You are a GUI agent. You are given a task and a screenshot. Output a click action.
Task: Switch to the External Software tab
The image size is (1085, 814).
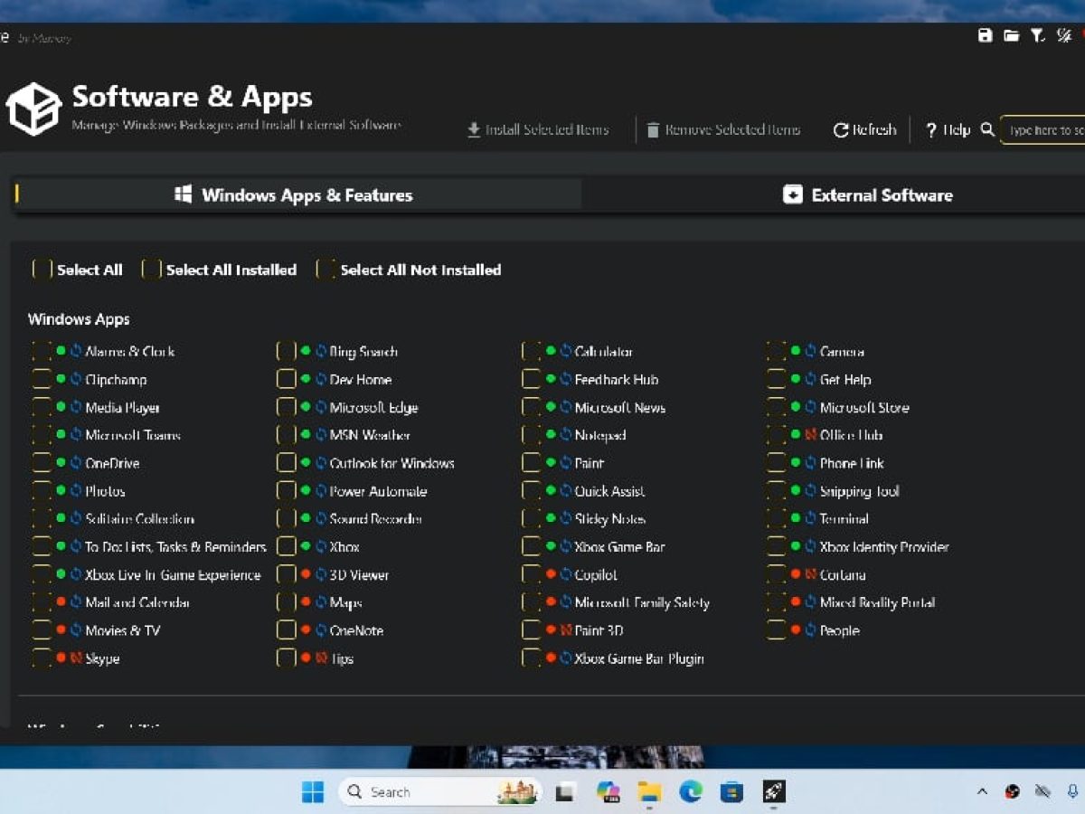(x=868, y=195)
